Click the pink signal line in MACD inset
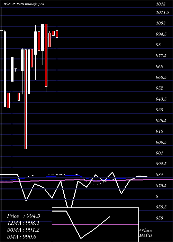173x242 pixels. 95,225
